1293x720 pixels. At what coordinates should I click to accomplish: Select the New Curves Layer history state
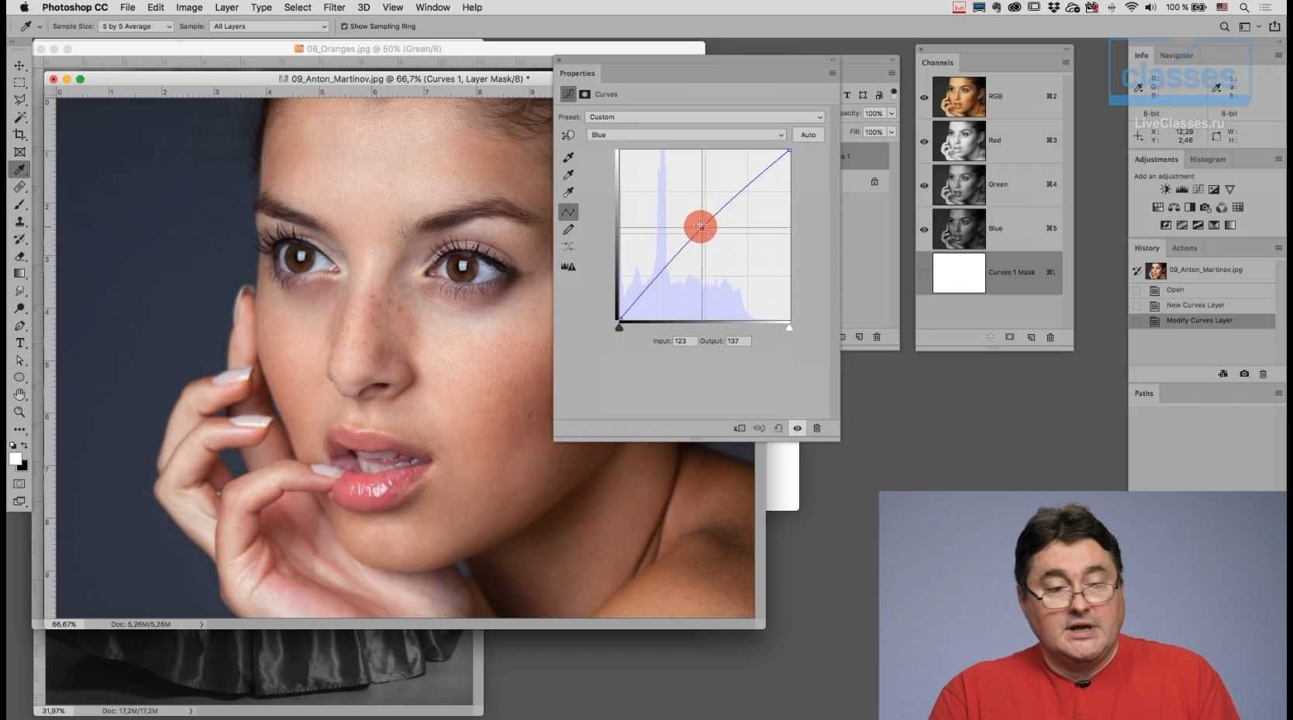[x=1202, y=305]
